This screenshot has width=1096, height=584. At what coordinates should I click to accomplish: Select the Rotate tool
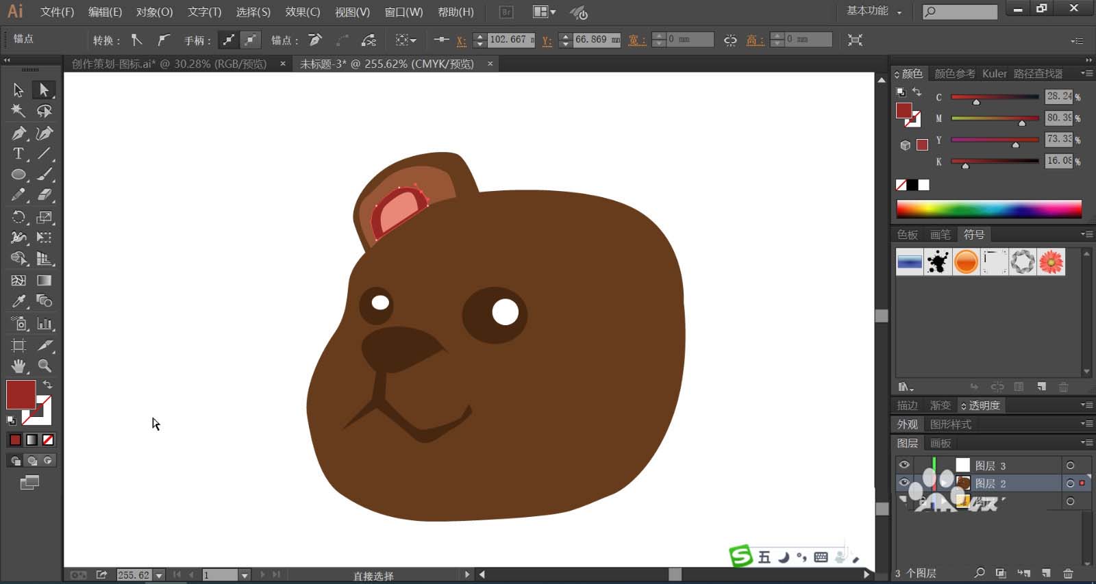click(18, 218)
